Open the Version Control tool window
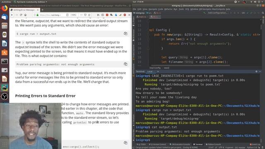 click(157, 144)
